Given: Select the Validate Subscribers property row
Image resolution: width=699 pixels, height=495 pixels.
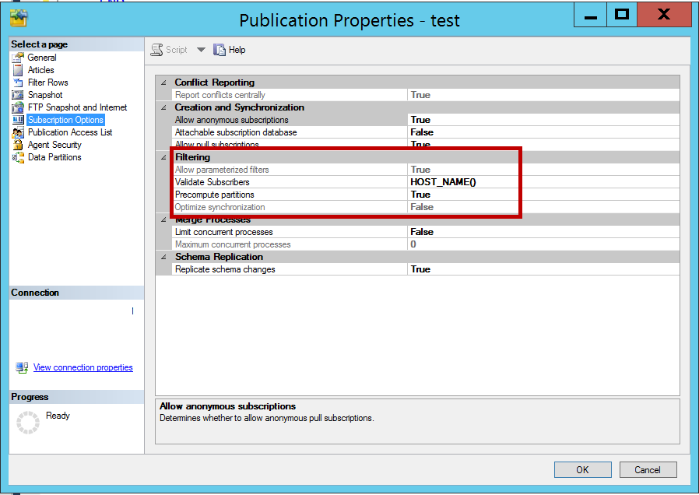Looking at the screenshot, I should (425, 182).
